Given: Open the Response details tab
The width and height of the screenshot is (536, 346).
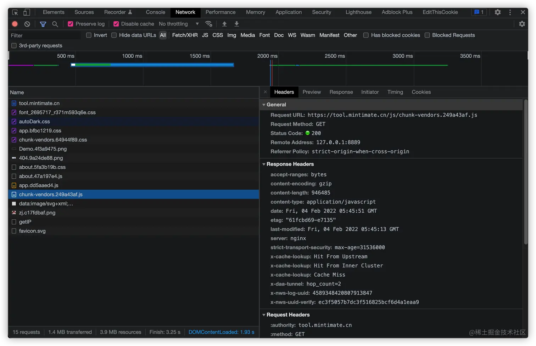Looking at the screenshot, I should [341, 92].
